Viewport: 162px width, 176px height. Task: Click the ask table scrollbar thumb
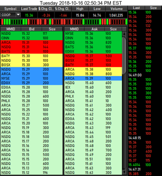pyautogui.click(x=124, y=55)
